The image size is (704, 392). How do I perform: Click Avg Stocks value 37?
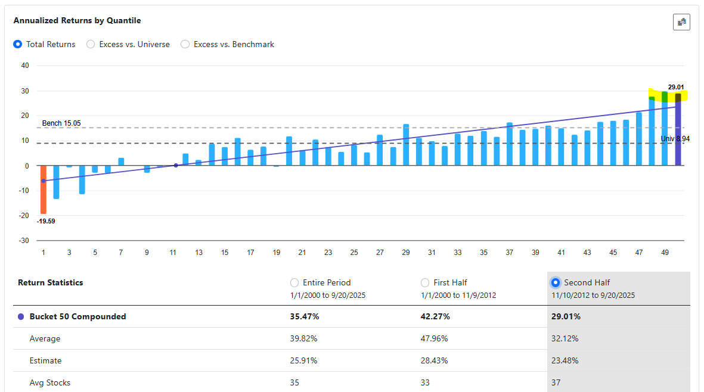pos(556,382)
